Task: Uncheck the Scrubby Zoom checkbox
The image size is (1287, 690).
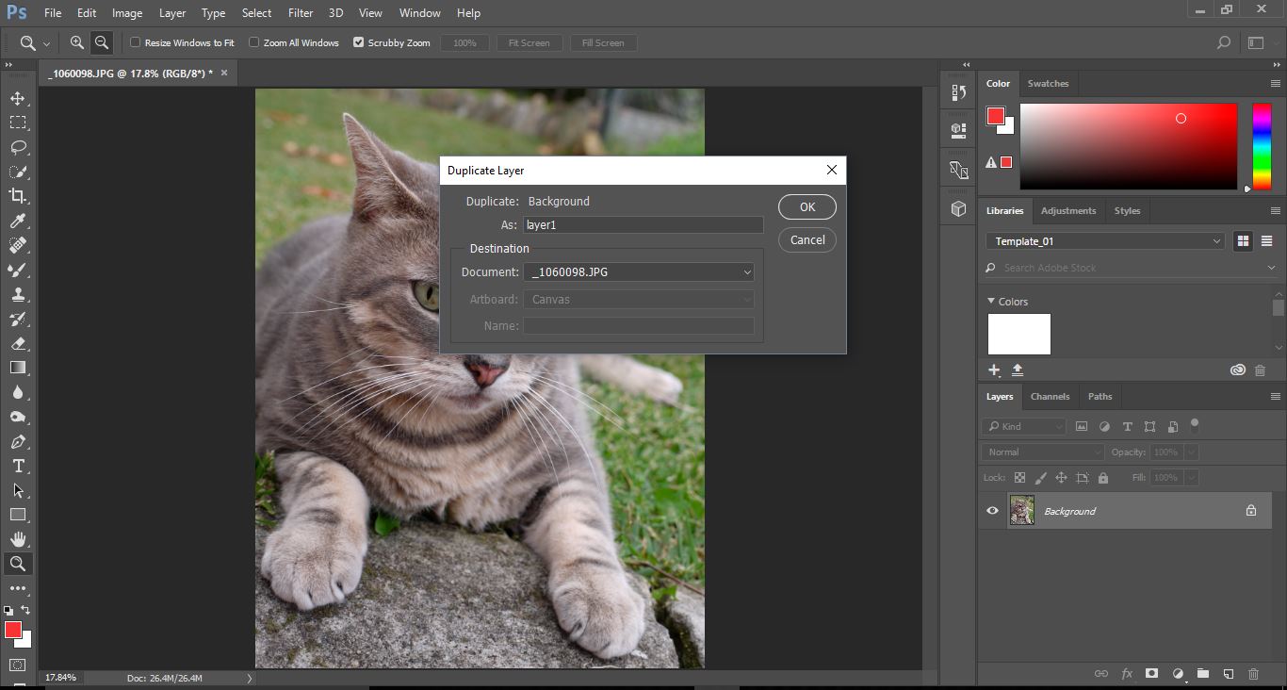Action: (x=358, y=42)
